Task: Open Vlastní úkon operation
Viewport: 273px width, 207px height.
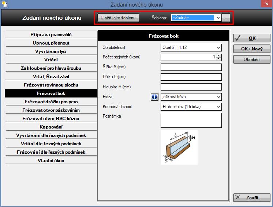Action: pyautogui.click(x=51, y=161)
